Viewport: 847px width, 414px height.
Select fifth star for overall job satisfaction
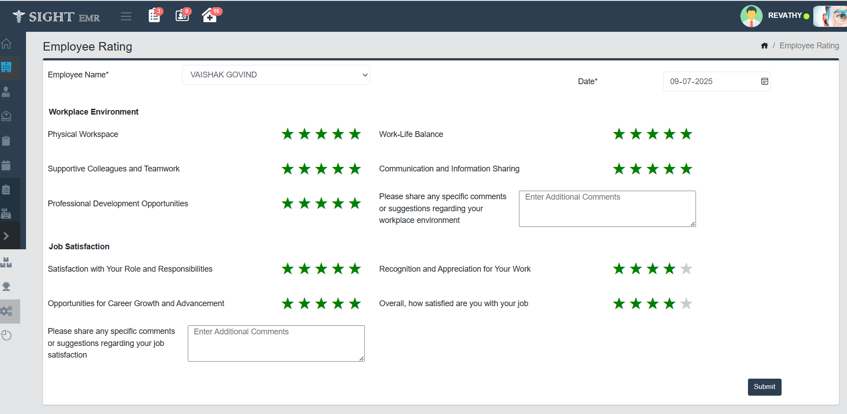[686, 304]
